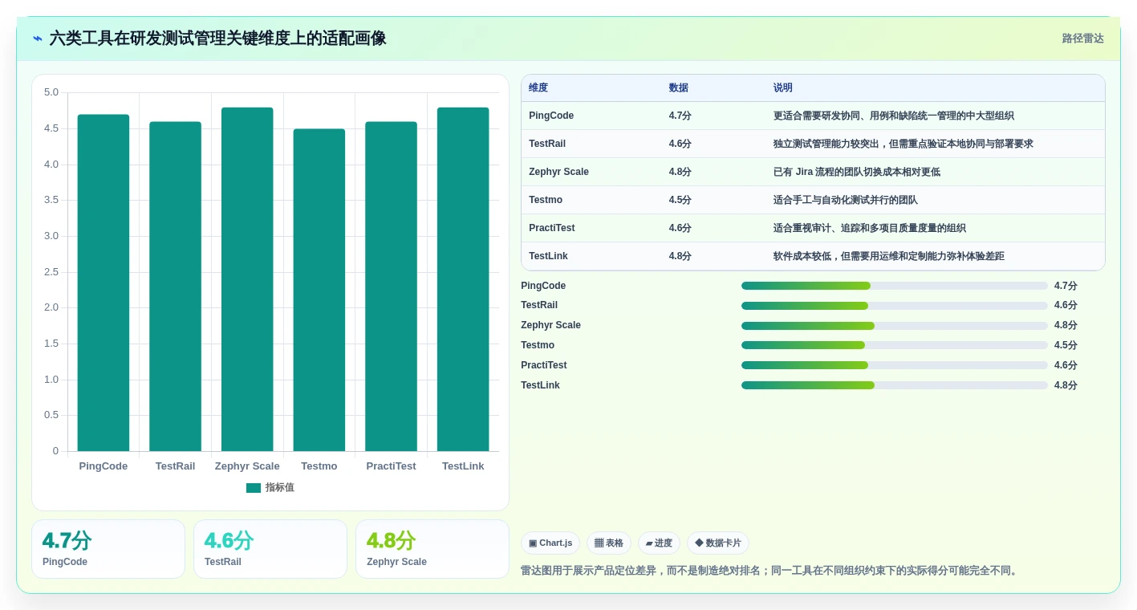Select the TestLink table row name
The width and height of the screenshot is (1137, 610).
click(x=548, y=256)
